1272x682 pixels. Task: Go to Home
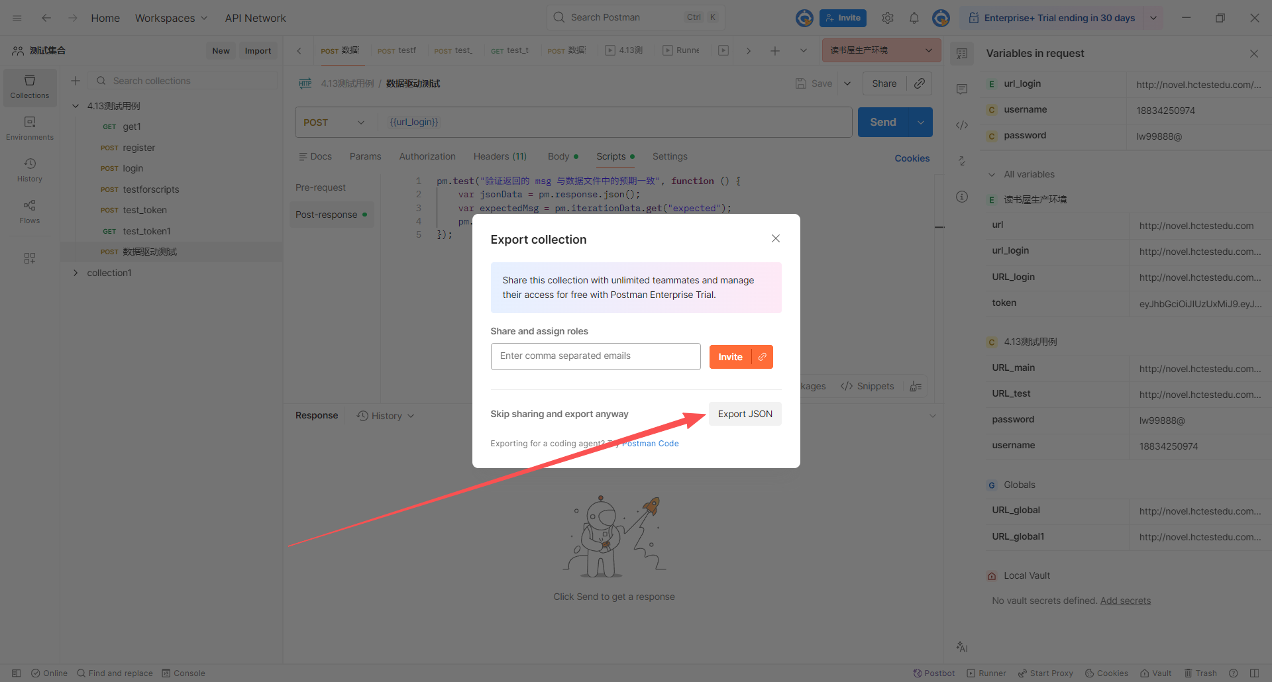pos(105,18)
